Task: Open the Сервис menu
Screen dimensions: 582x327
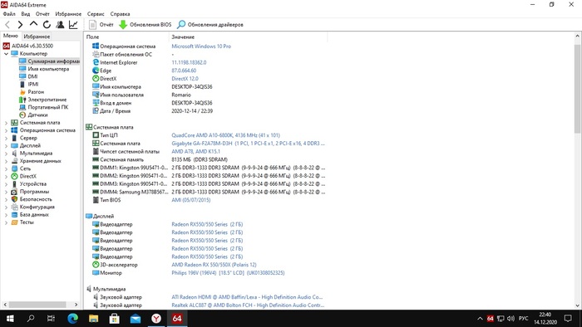Action: (96, 14)
